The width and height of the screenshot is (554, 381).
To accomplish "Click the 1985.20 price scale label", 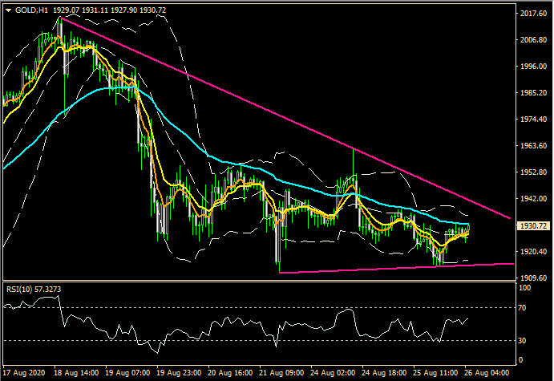I will [x=532, y=93].
